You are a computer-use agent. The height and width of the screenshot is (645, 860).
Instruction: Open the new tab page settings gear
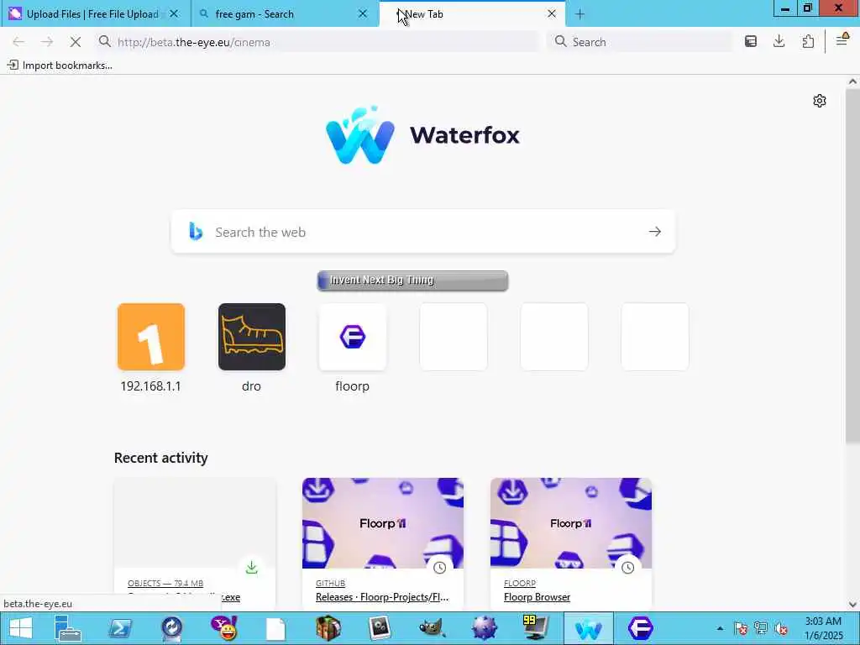click(x=820, y=101)
